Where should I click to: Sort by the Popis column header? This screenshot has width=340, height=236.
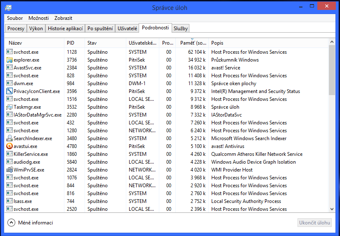[x=269, y=43]
